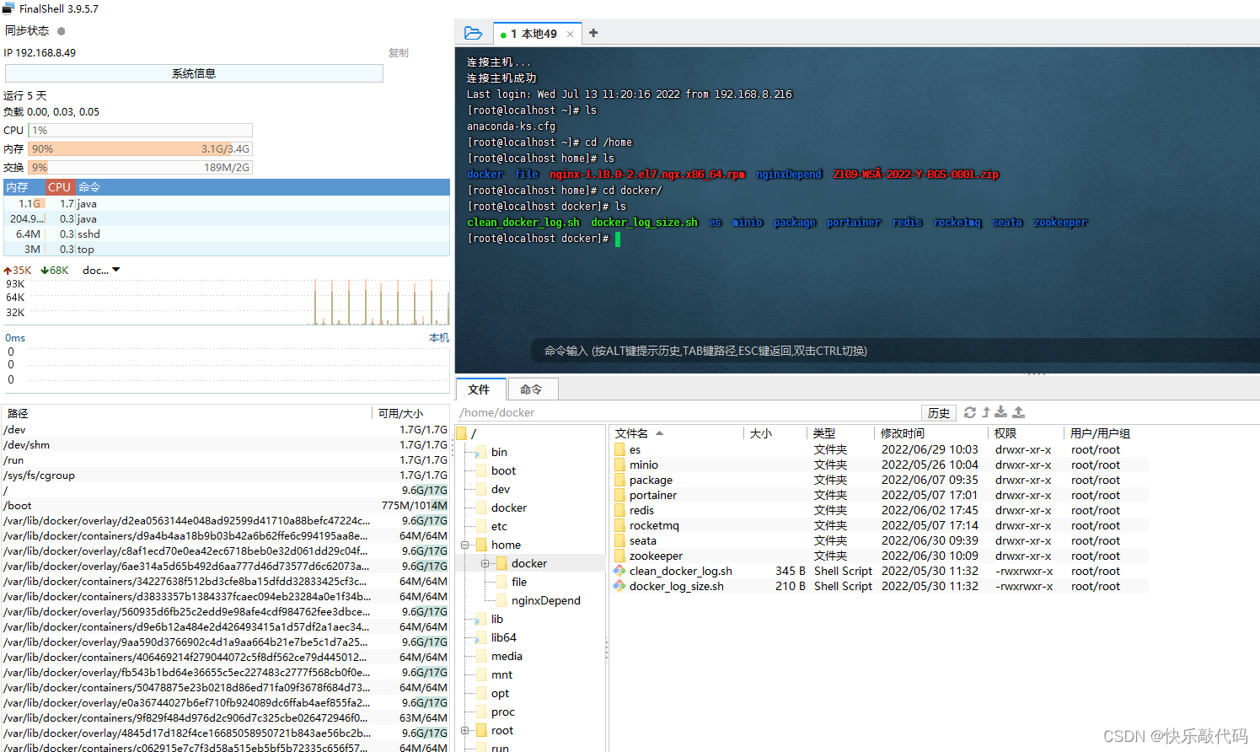Click the /sys/fs/cgroup disk path row
Viewport: 1260px width, 752px height.
pos(226,475)
